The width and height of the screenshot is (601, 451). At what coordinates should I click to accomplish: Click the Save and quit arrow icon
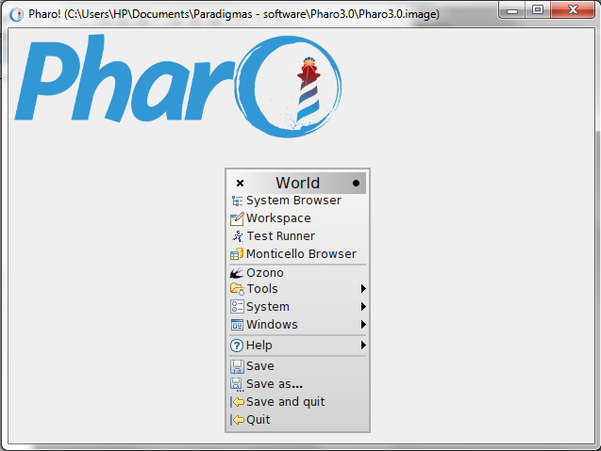(x=237, y=402)
